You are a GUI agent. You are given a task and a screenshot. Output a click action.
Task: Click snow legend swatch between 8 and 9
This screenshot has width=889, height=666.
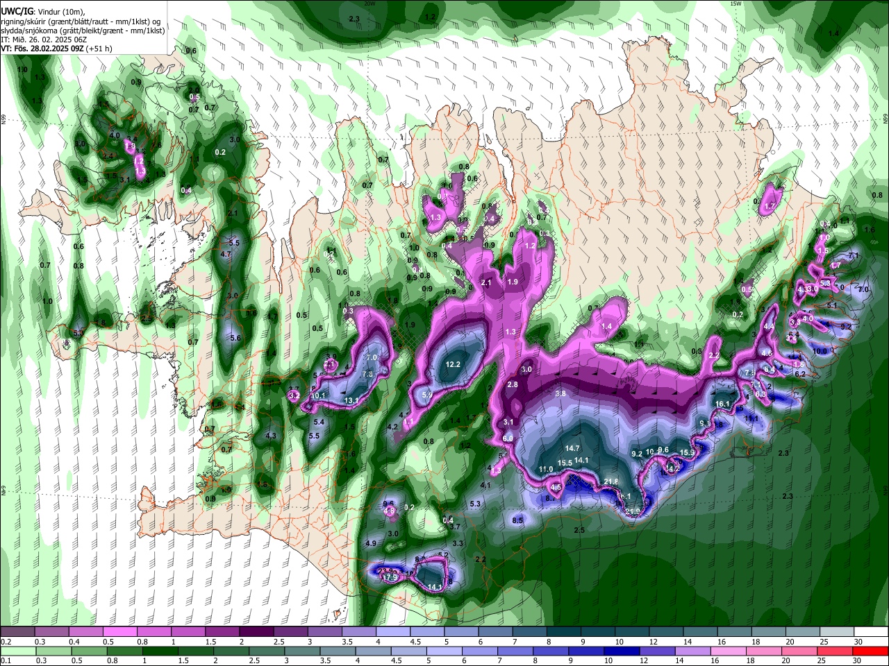(x=564, y=632)
